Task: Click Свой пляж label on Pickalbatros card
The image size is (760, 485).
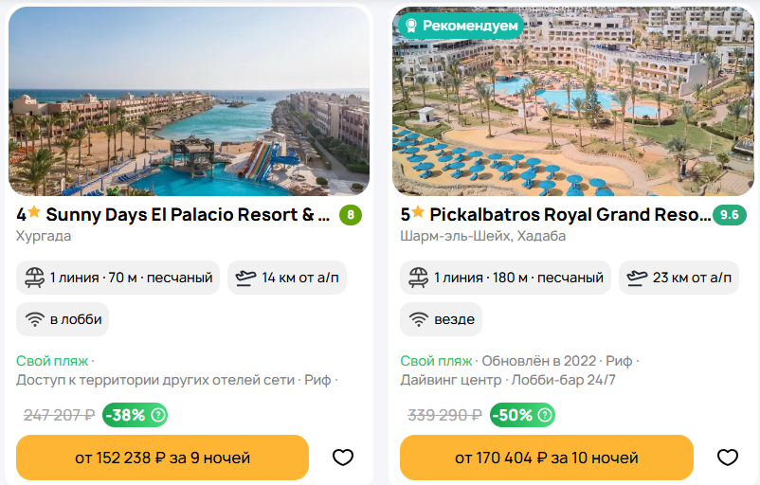Action: coord(435,361)
